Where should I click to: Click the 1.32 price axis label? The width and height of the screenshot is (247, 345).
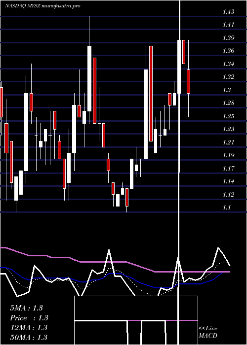(228, 77)
